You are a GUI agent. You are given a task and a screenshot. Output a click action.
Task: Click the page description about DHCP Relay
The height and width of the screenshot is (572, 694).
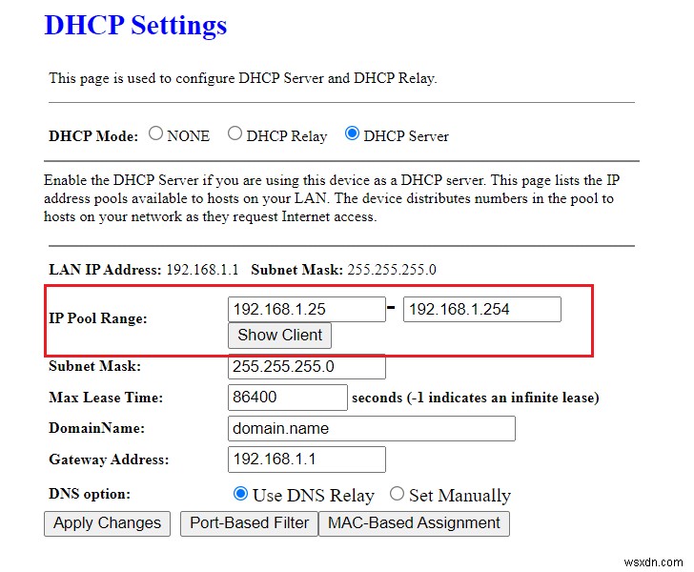pos(243,78)
